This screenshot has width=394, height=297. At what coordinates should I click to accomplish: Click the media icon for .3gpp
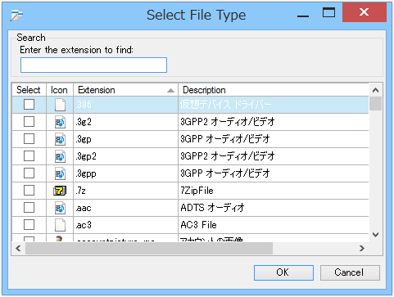point(60,173)
